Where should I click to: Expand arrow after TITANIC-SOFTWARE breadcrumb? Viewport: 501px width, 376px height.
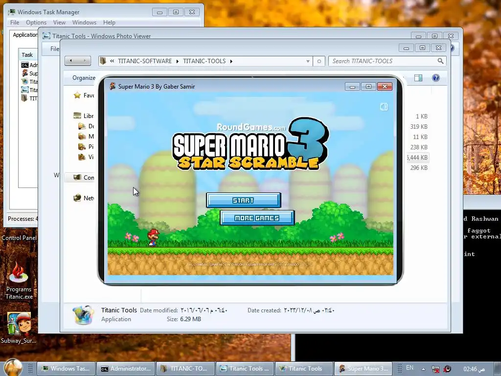pyautogui.click(x=177, y=61)
